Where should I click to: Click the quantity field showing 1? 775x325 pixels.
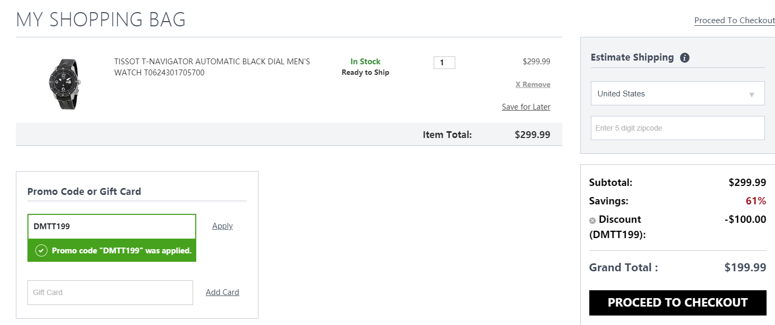pos(444,63)
